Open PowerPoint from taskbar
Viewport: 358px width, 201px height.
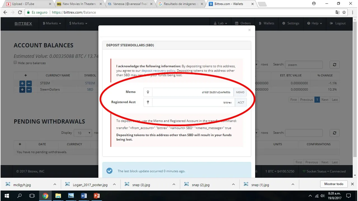97,196
